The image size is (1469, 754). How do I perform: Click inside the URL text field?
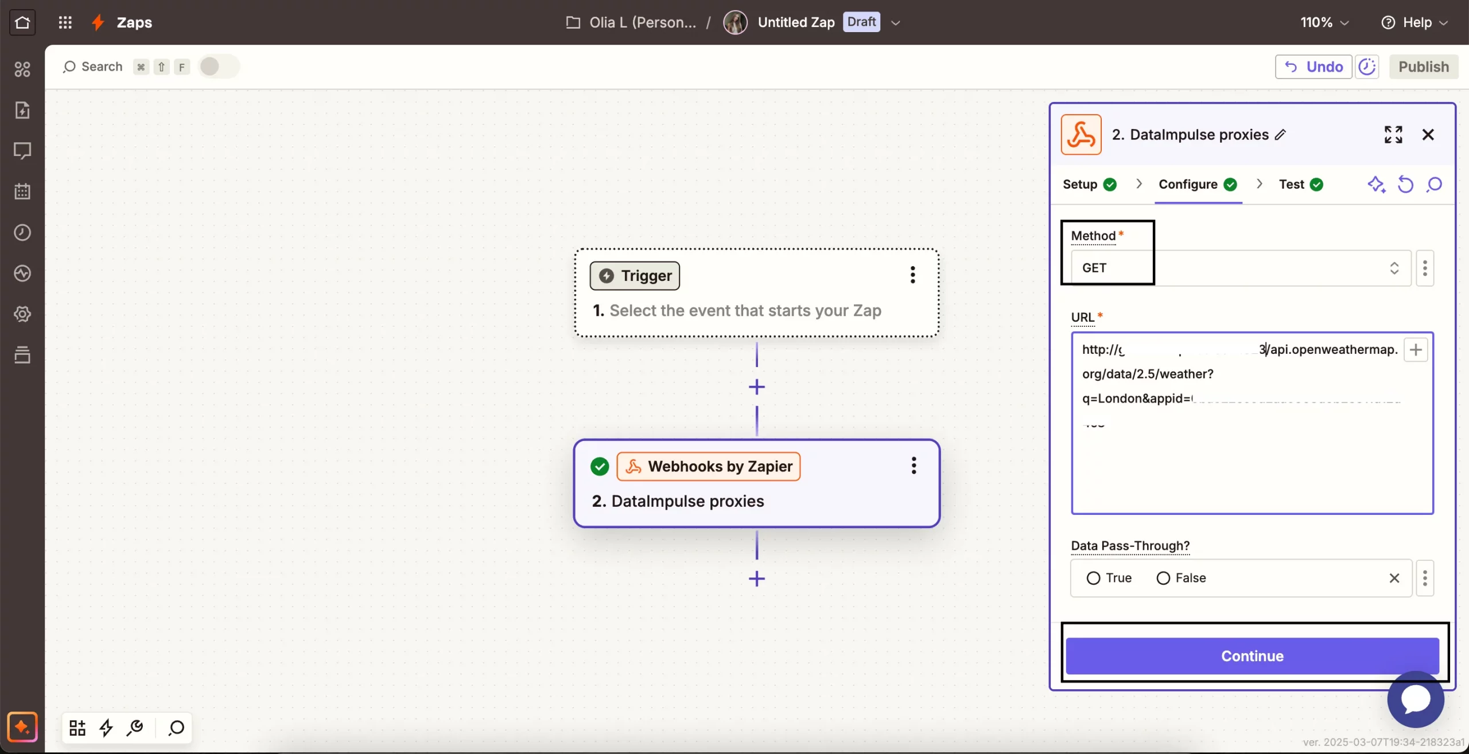click(x=1252, y=423)
